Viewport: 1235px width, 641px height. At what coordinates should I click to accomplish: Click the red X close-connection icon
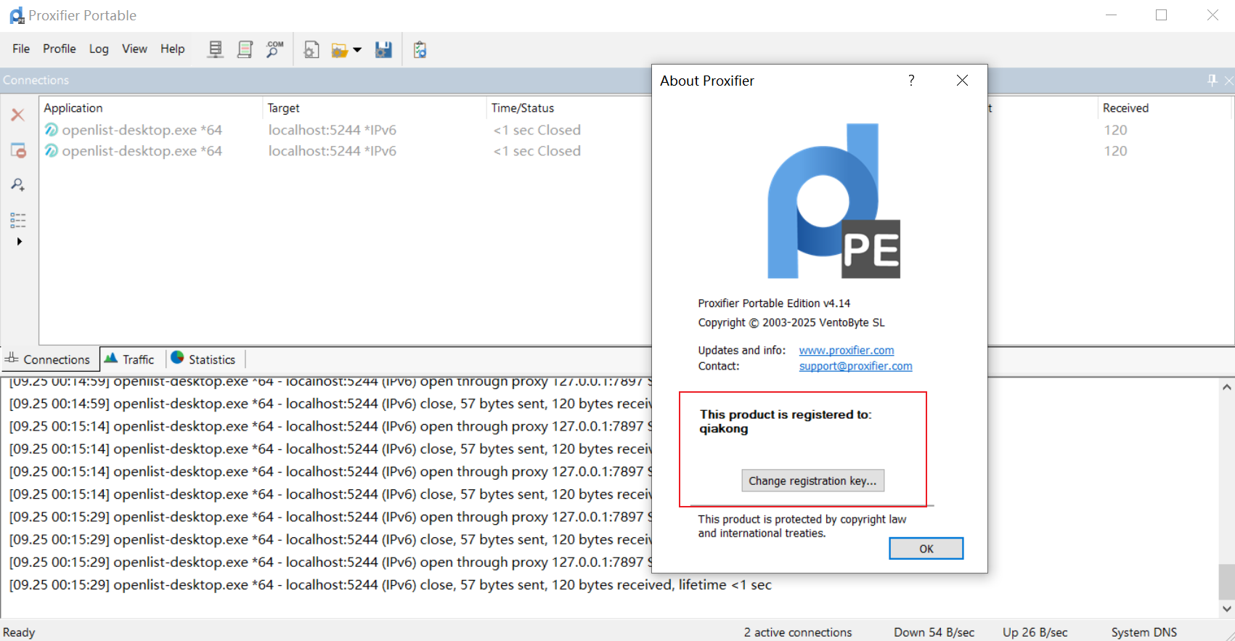[18, 115]
